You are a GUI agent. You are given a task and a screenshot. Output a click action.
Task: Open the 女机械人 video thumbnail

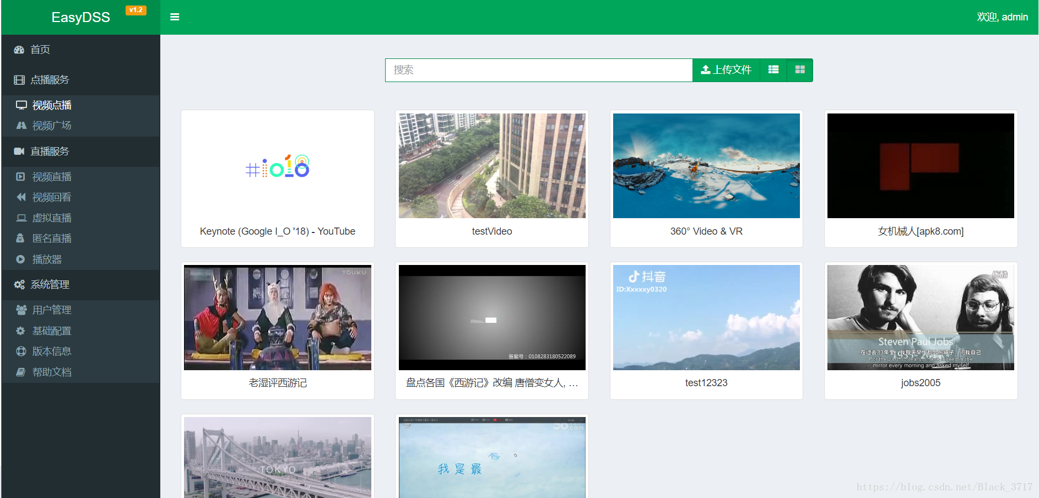[921, 166]
